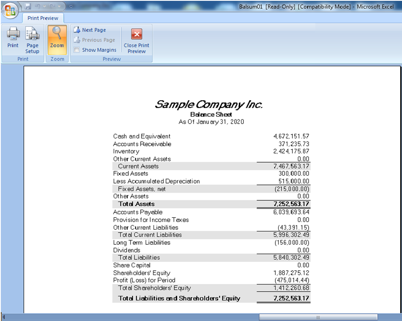This screenshot has width=402, height=321.
Task: Click the Print icon
Action: click(x=13, y=37)
